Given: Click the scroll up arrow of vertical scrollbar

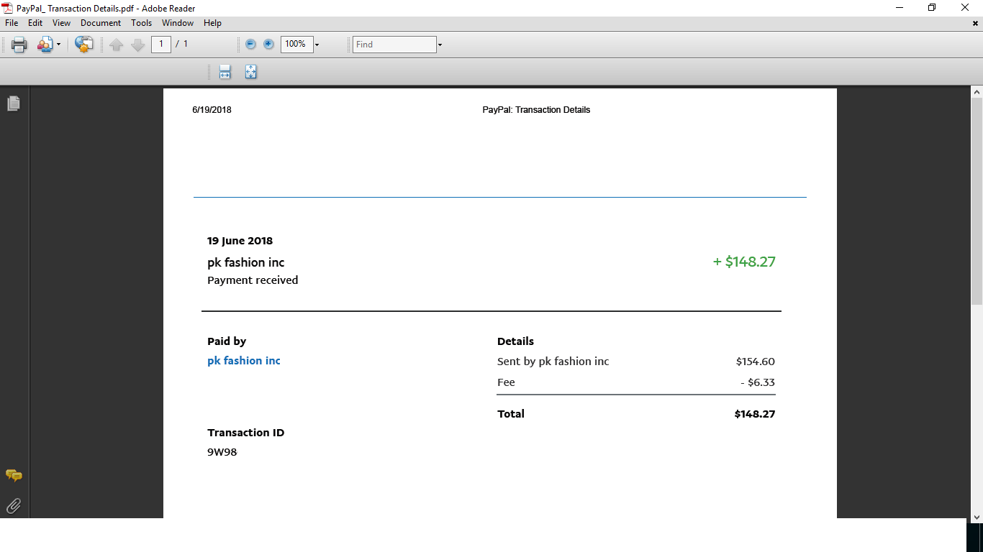Looking at the screenshot, I should pos(977,92).
